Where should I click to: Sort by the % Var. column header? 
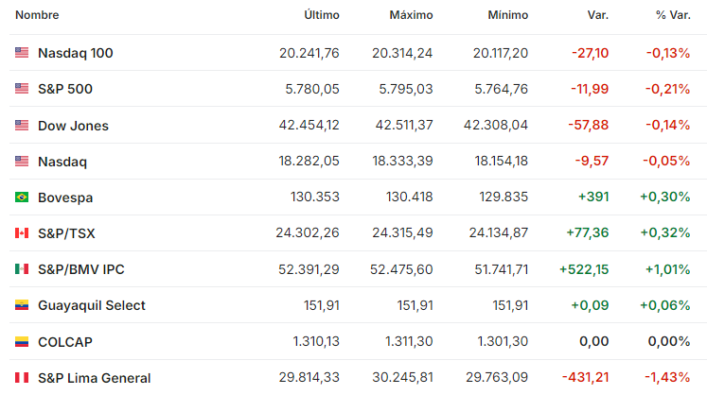coord(673,15)
